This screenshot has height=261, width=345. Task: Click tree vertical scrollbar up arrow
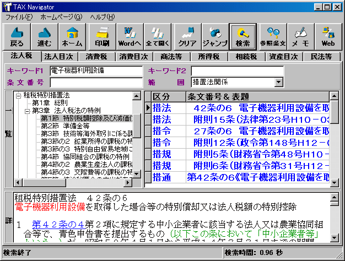click(137, 96)
